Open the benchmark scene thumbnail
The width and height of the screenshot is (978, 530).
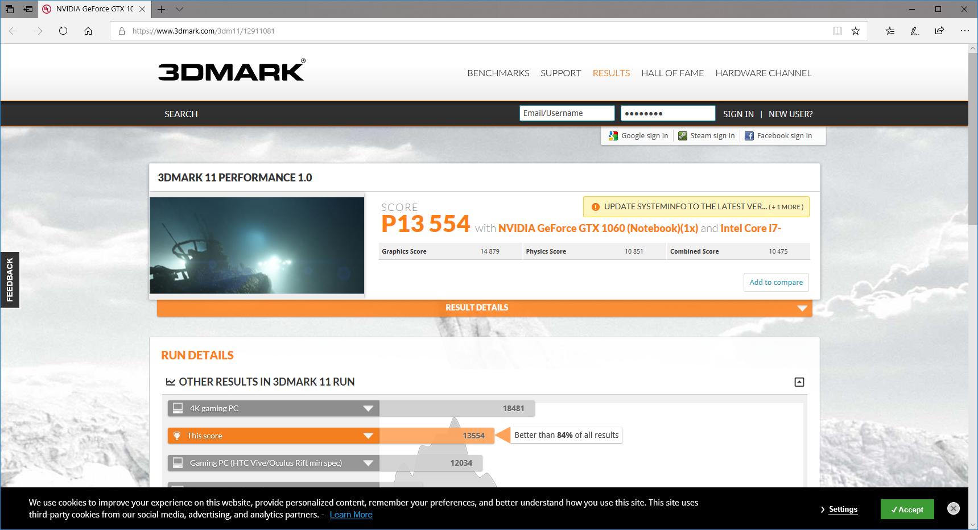coord(257,245)
